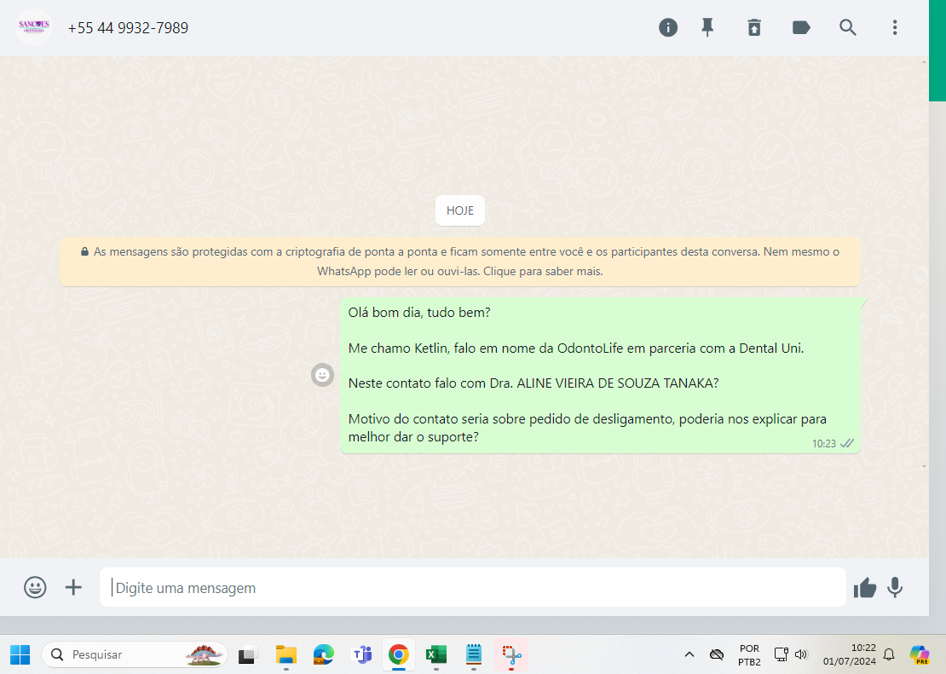Open clock and calendar 10:22 01/07/2024
The width and height of the screenshot is (946, 674).
click(850, 654)
